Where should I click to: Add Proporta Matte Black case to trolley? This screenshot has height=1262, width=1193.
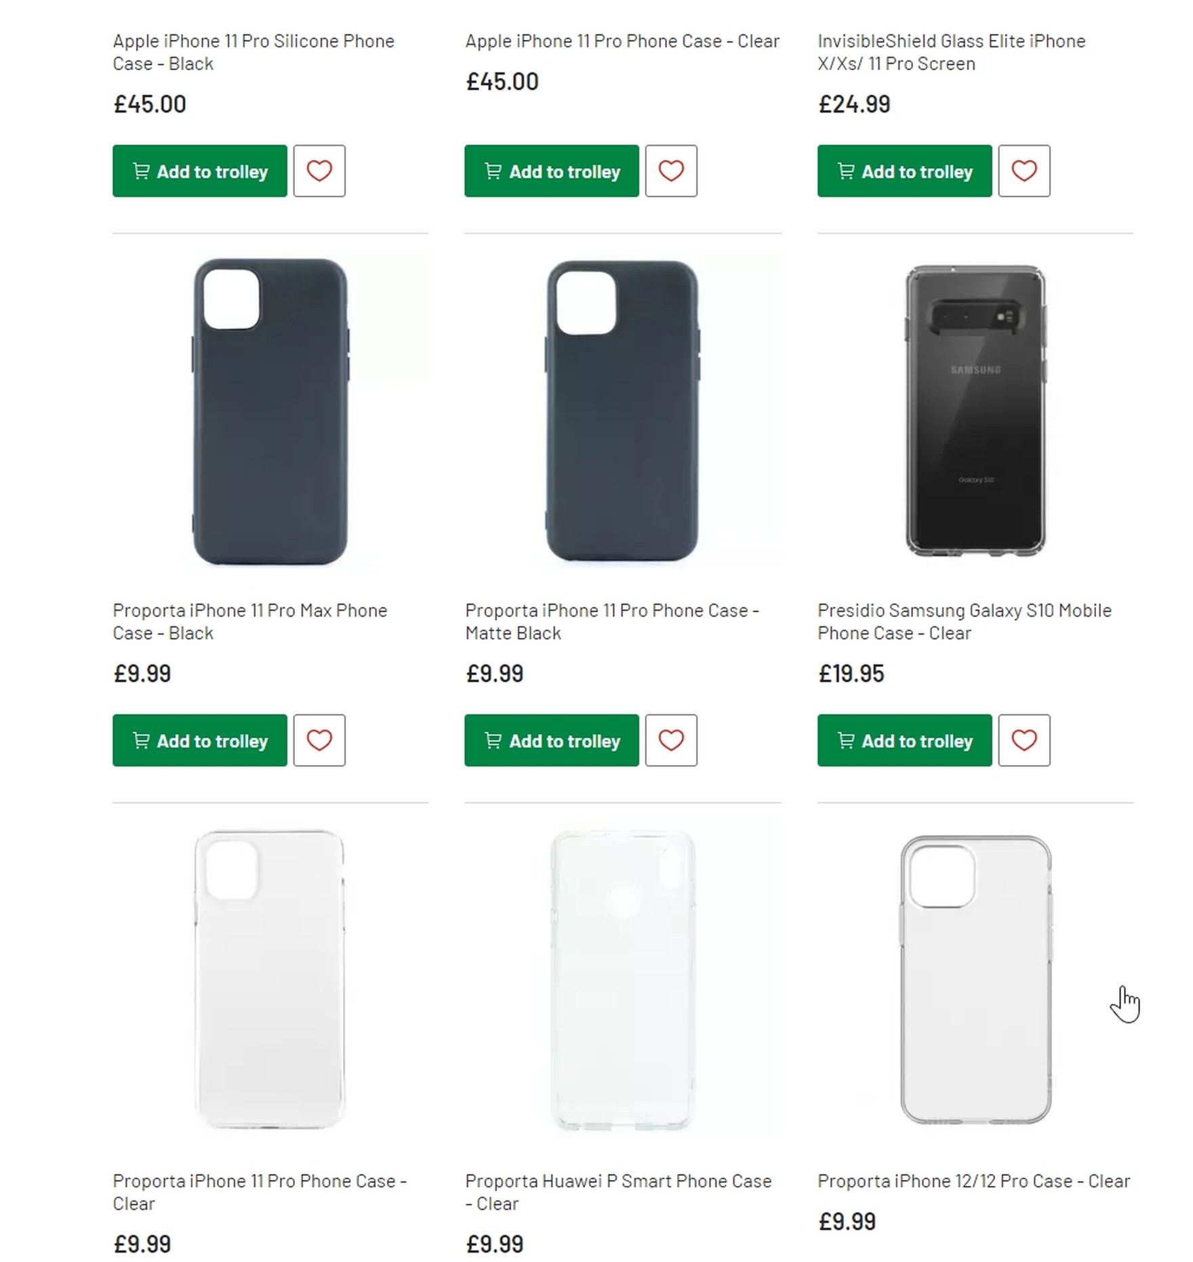click(x=552, y=740)
